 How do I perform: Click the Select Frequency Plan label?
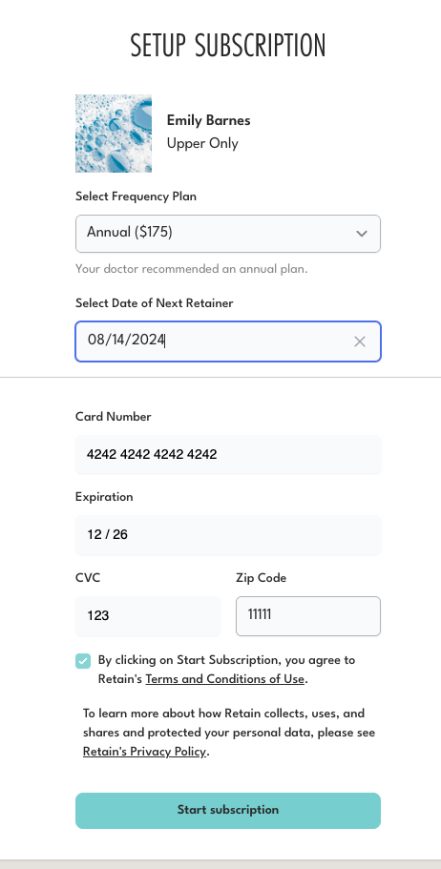tap(136, 197)
